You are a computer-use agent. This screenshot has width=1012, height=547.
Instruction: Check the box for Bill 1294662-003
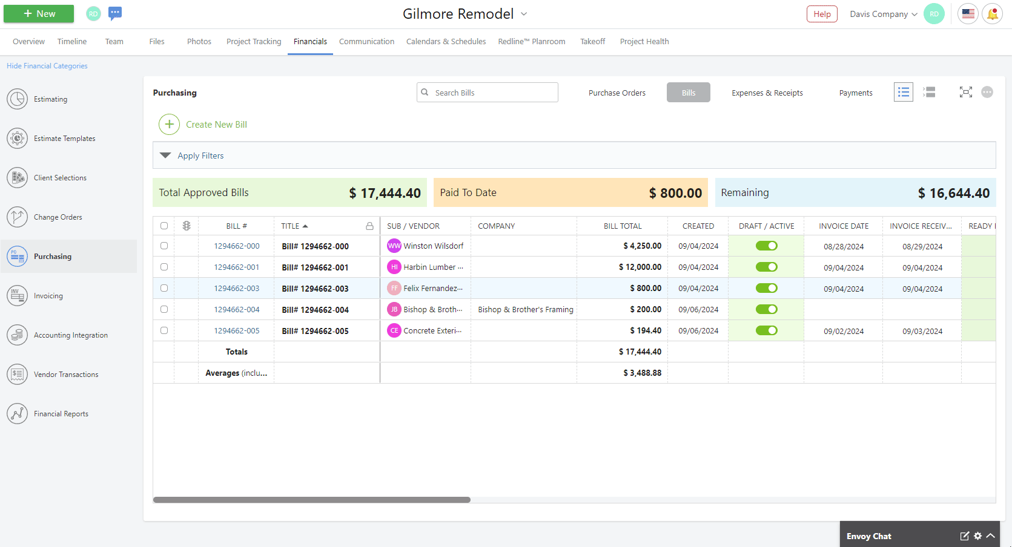(x=164, y=288)
